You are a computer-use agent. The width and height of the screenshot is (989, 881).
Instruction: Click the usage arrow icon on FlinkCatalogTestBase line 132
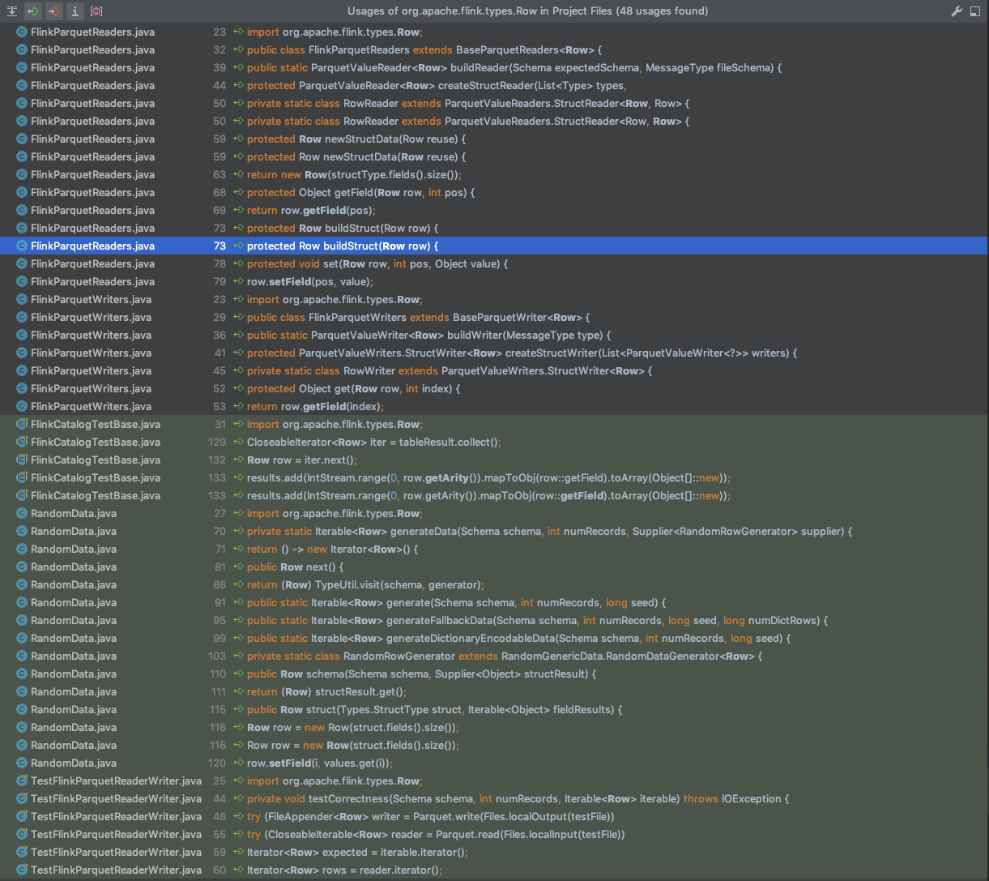[x=239, y=460]
